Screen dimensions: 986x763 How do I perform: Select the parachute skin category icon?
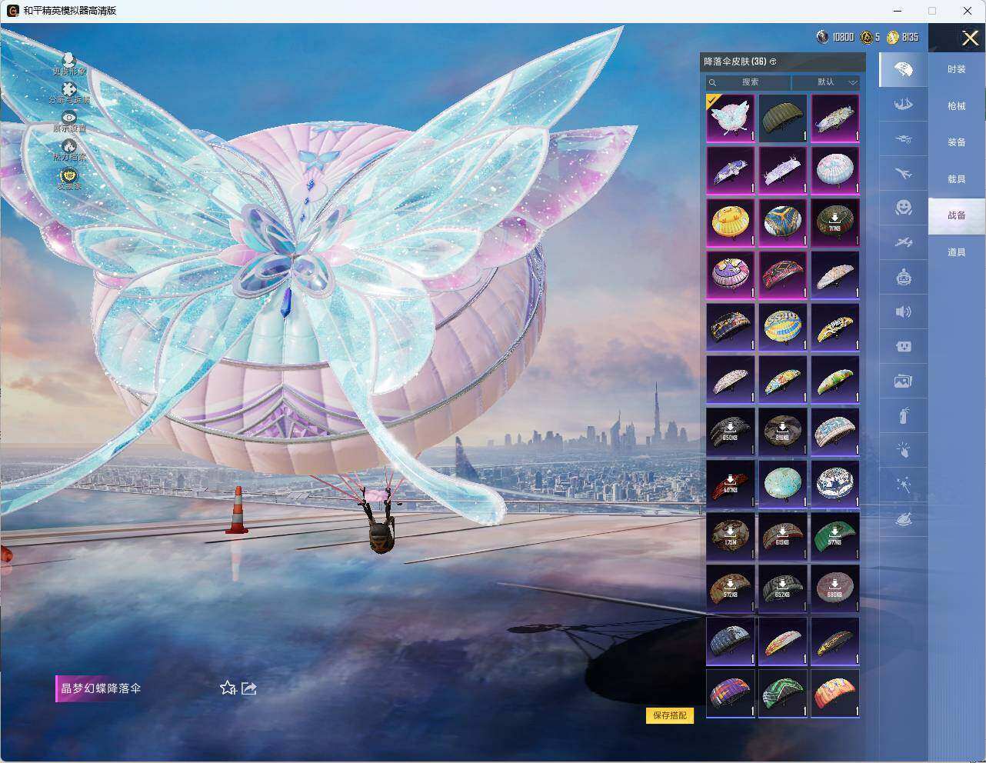pyautogui.click(x=903, y=70)
